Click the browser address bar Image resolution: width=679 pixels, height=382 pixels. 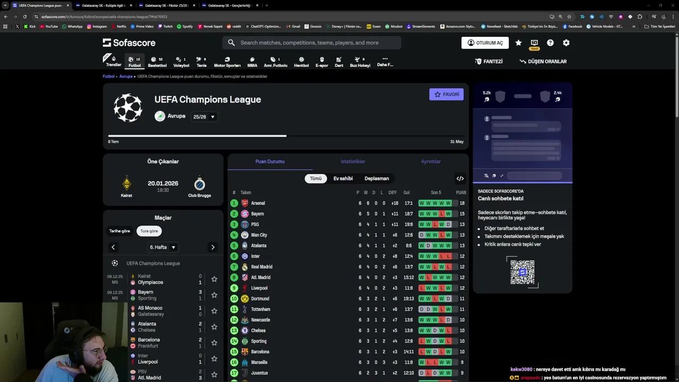point(292,16)
